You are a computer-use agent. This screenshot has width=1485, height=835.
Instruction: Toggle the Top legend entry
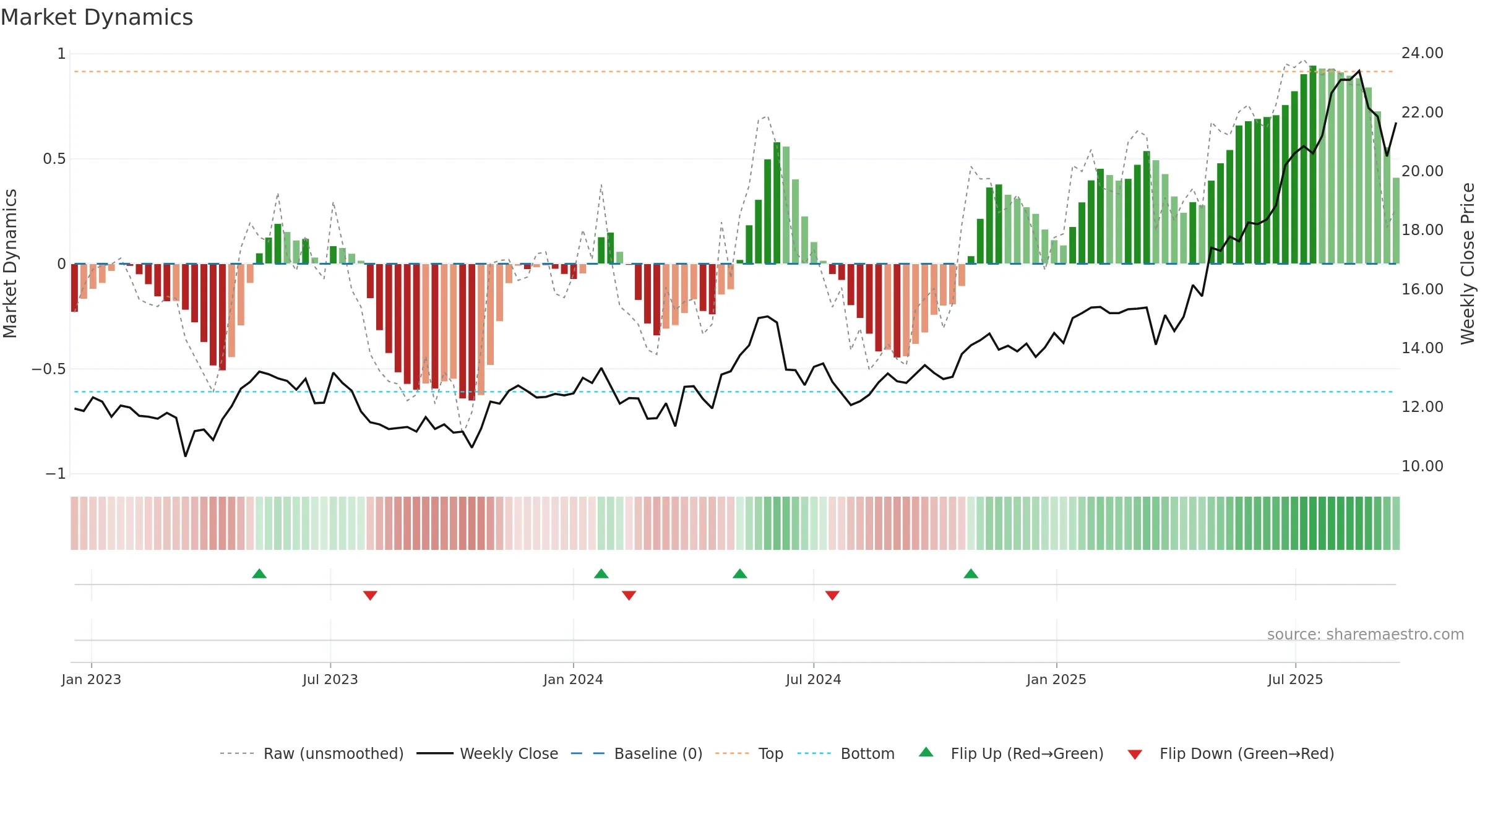pyautogui.click(x=749, y=753)
